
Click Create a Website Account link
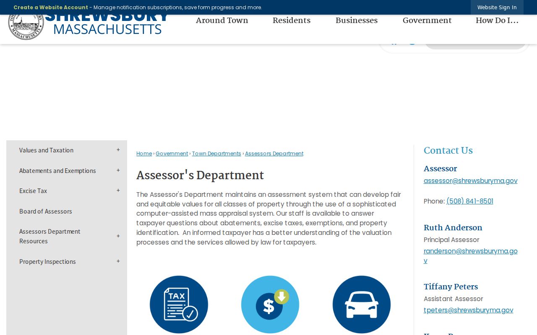pos(51,8)
